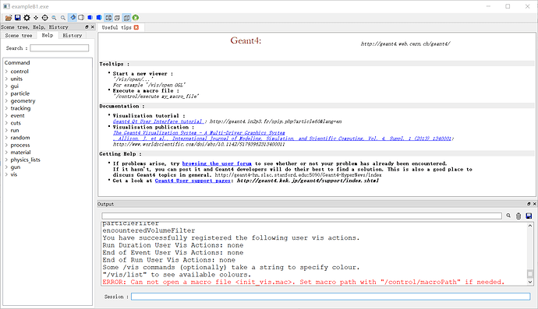Open Geant4 Qt User Interface tutorial link
This screenshot has width=538, height=309.
(158, 121)
